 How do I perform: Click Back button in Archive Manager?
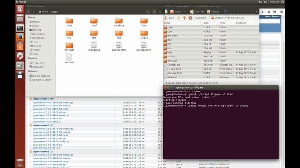[x=169, y=18]
